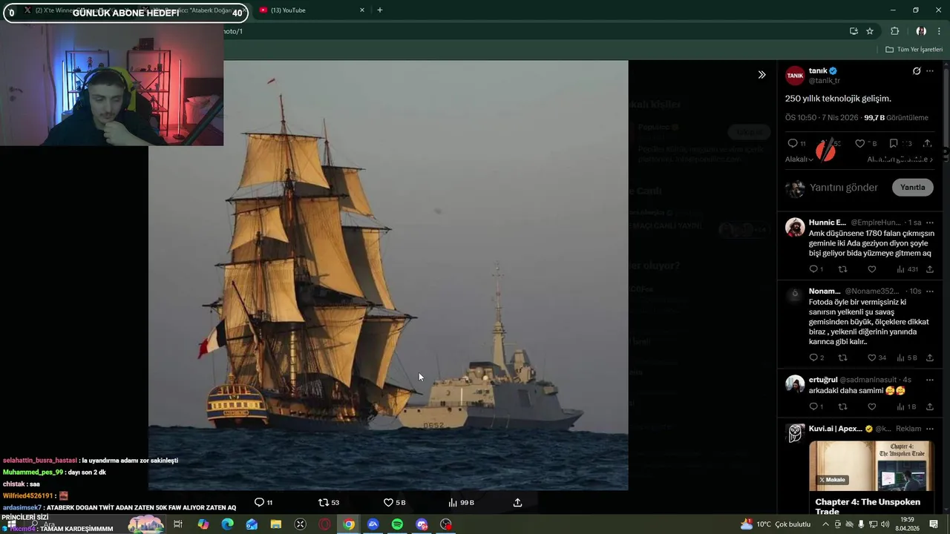Open clock showing 19:59 8.04.2026

[x=908, y=524]
